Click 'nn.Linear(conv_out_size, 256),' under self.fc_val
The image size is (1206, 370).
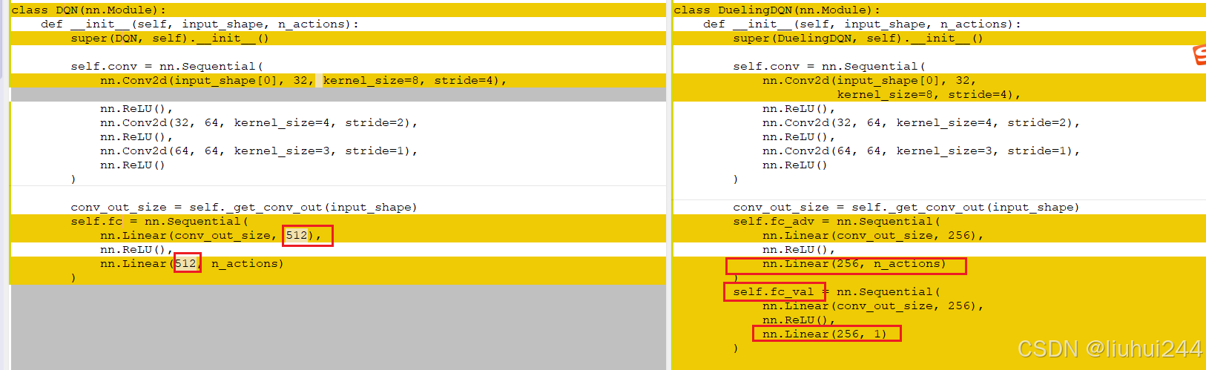(873, 306)
